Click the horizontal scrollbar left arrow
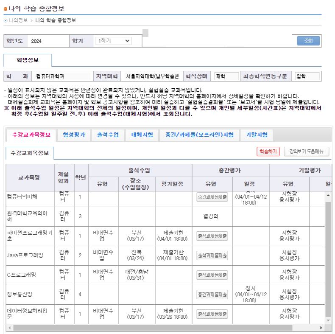This screenshot has width=335, height=334. click(x=9, y=328)
